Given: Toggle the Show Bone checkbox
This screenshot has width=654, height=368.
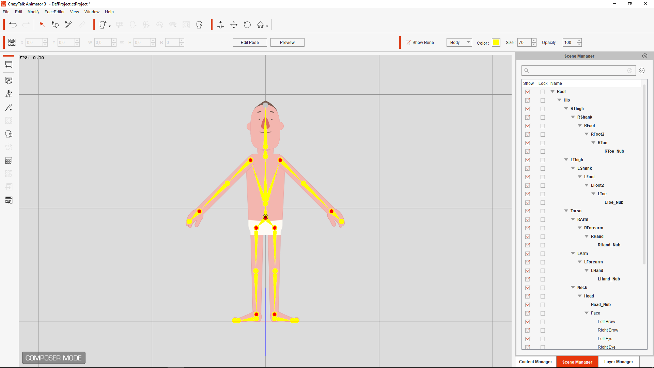Looking at the screenshot, I should point(408,43).
